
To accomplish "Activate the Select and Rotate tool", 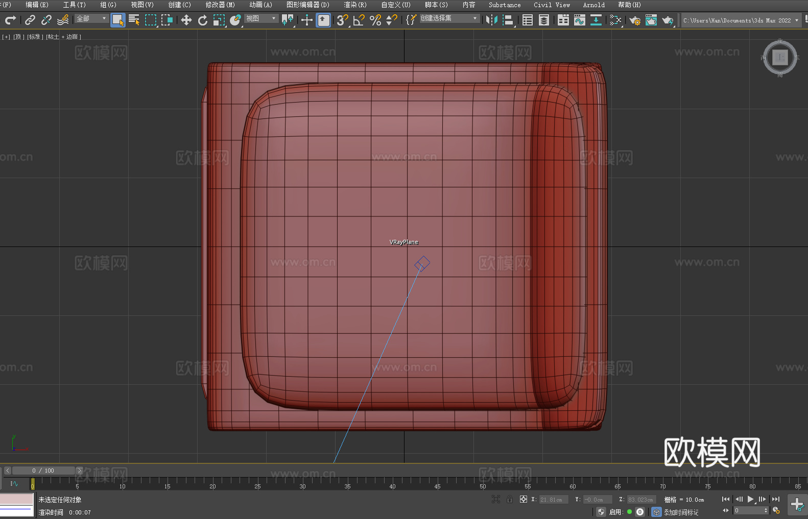I will click(203, 20).
